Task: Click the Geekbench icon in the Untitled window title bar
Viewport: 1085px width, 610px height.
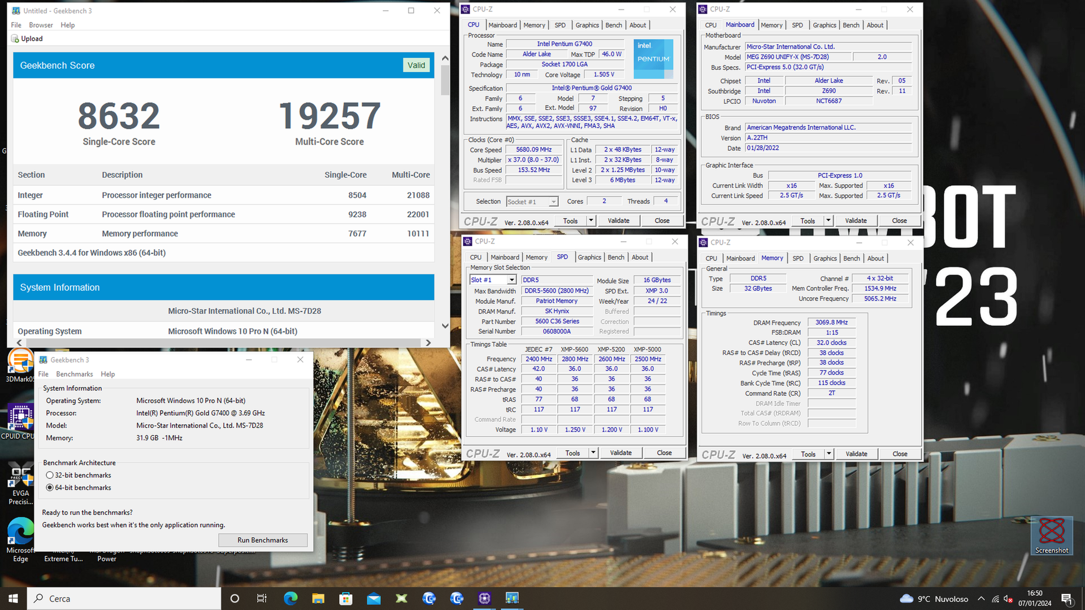Action: pos(16,10)
